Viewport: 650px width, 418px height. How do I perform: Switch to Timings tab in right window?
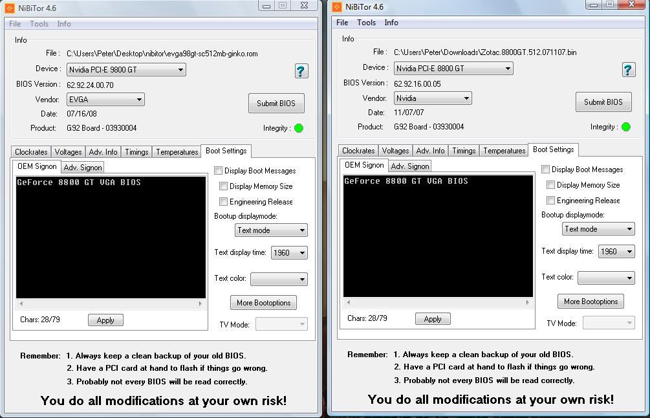(x=464, y=151)
